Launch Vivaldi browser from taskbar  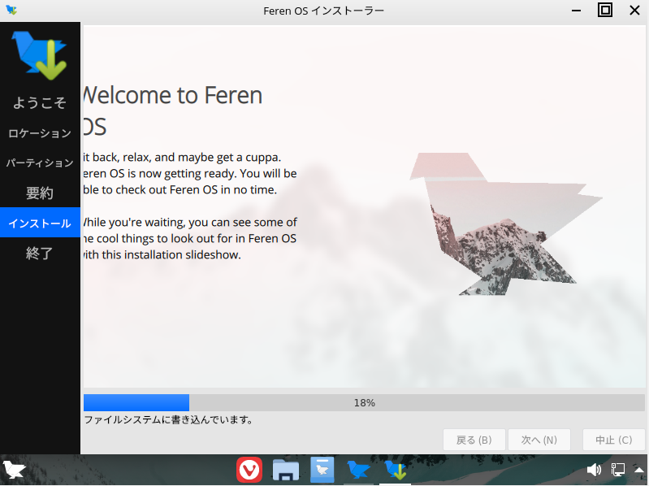coord(249,470)
